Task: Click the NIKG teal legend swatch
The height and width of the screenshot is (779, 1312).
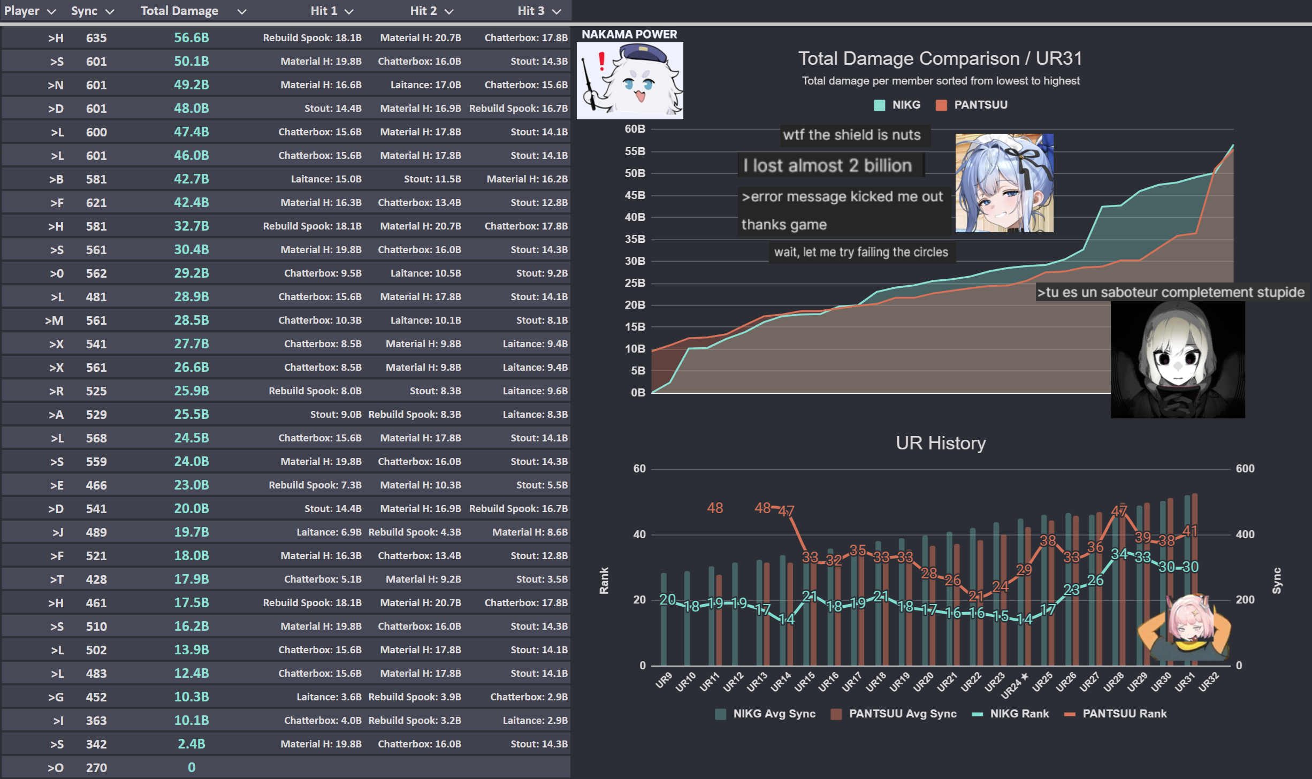Action: pos(879,105)
